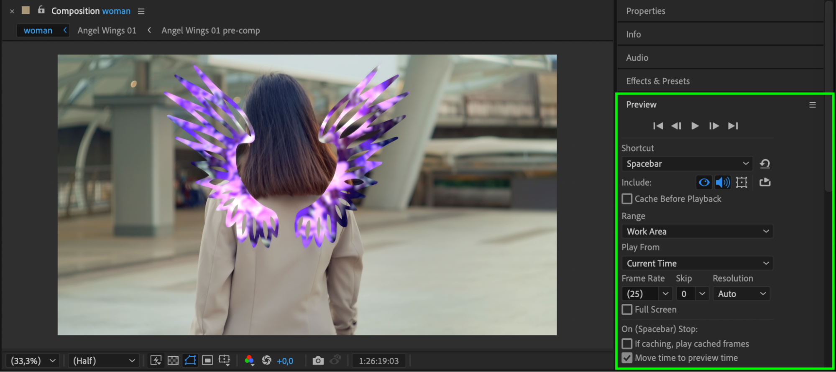836x372 pixels.
Task: Enable Cache Before Playback checkbox
Action: click(x=627, y=199)
